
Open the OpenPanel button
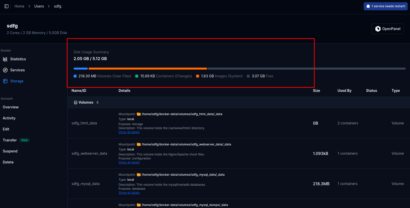tap(387, 29)
